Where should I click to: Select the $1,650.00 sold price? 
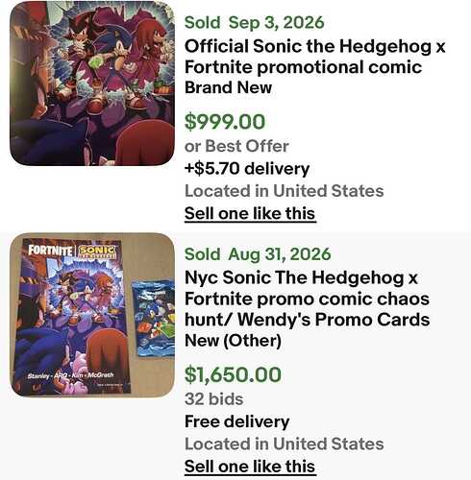click(233, 374)
